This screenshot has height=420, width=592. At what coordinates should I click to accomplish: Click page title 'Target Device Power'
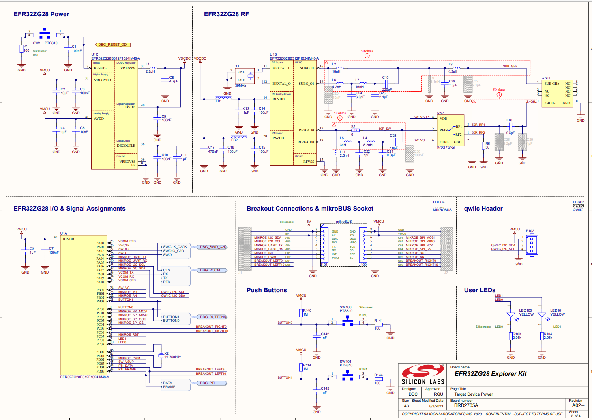[474, 394]
